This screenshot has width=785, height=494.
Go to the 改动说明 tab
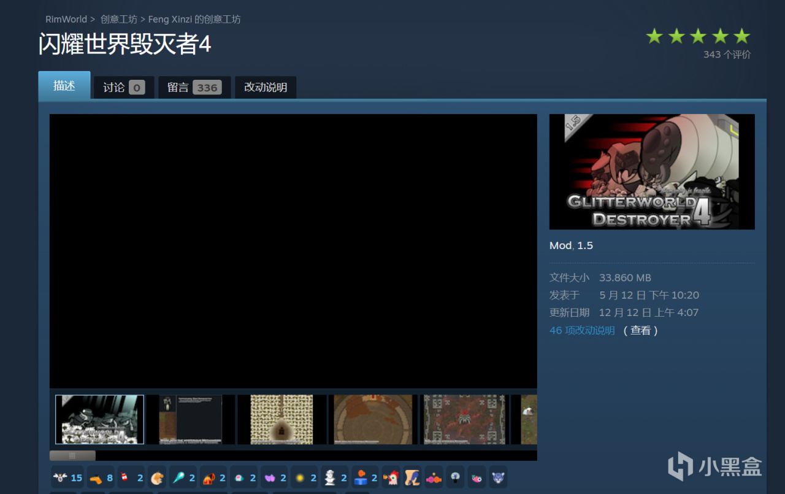266,87
